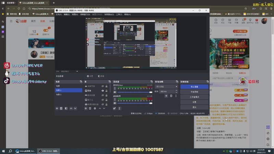This screenshot has height=154, width=274.
Task: Open Douyu 历史 history icon in browser
Action: click(x=216, y=21)
